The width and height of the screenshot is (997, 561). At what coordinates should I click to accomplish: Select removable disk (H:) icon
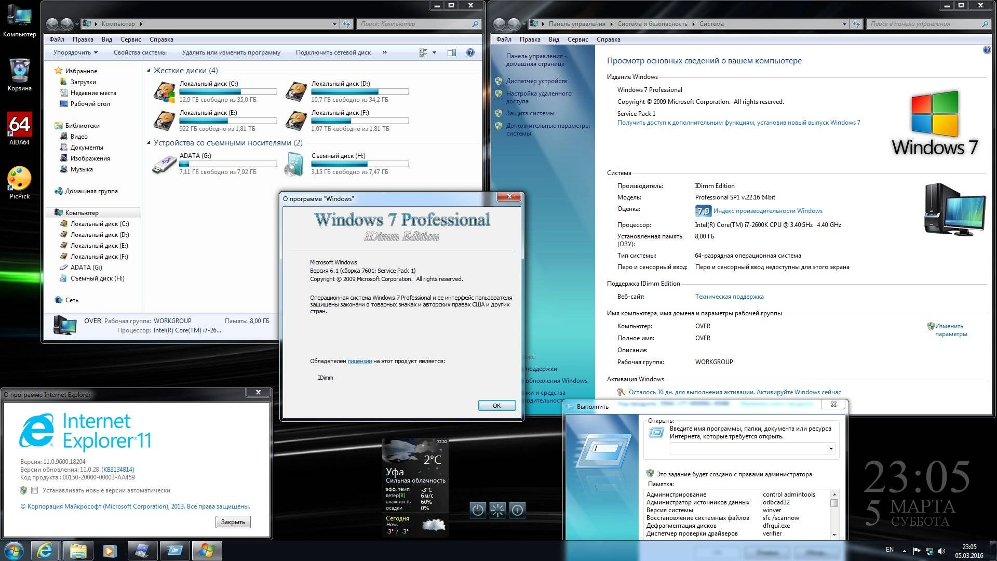pyautogui.click(x=294, y=164)
